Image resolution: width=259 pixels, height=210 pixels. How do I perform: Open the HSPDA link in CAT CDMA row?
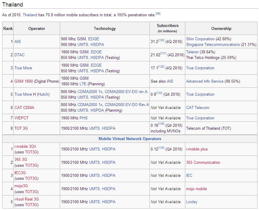coord(97,110)
